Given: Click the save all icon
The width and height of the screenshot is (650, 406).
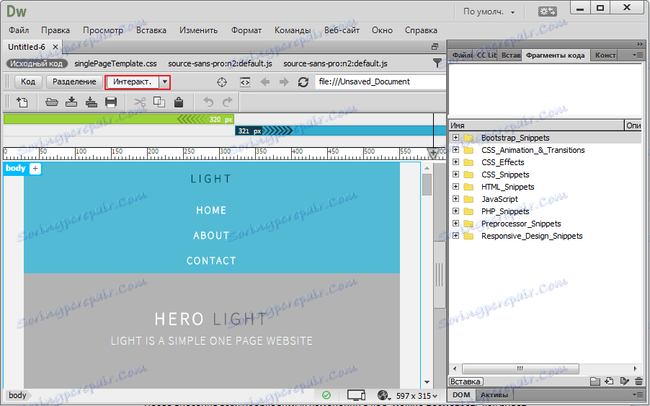Looking at the screenshot, I should click(x=92, y=102).
